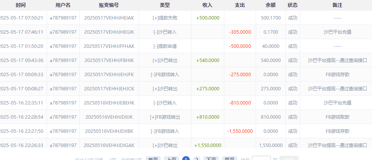Select transaction ID 20250517VEHHJHEIAK

[x=109, y=18]
